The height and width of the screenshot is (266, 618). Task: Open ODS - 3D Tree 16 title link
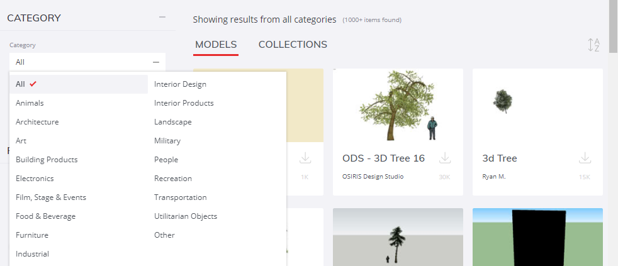(x=383, y=158)
